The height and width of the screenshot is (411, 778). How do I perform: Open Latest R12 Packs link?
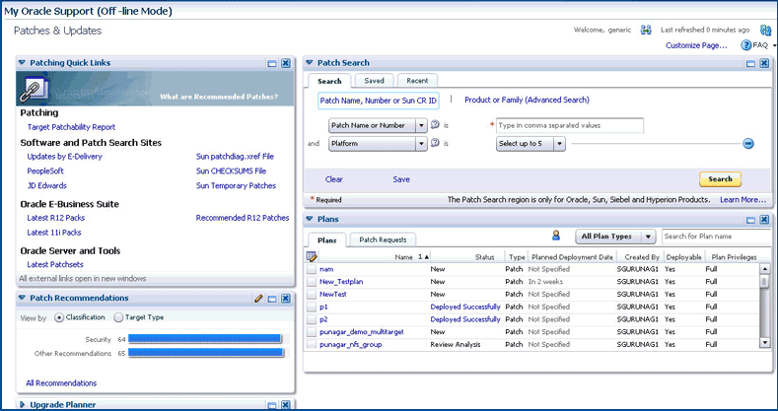click(55, 218)
